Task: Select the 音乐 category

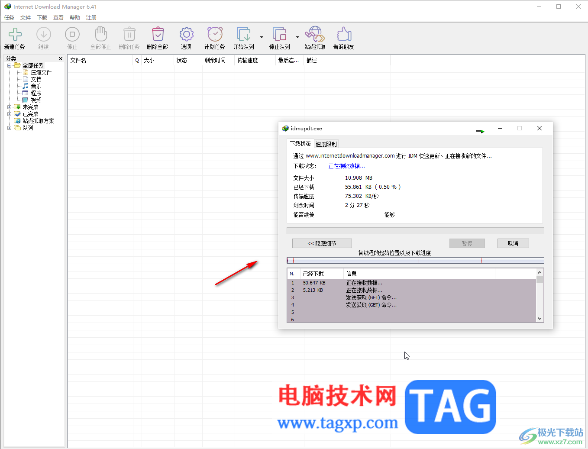Action: pos(36,86)
